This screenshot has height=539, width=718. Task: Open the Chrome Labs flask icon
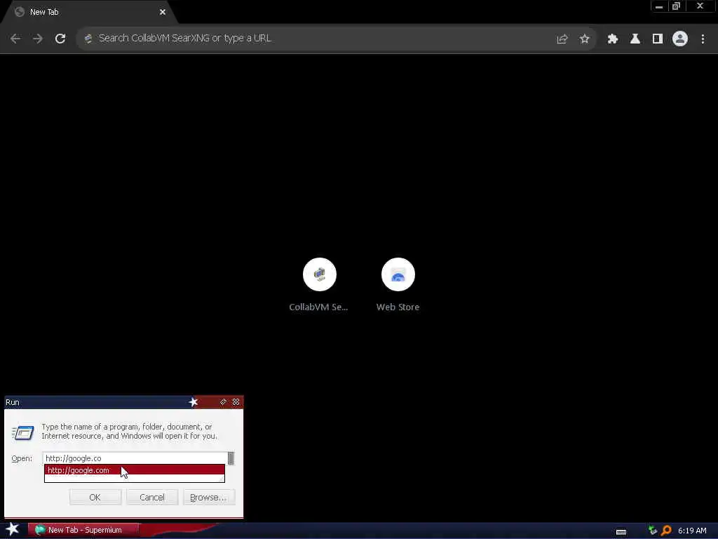pos(635,39)
